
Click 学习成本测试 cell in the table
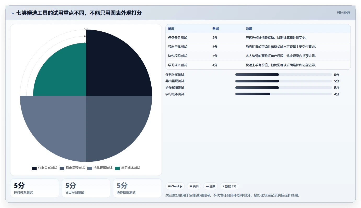177,65
